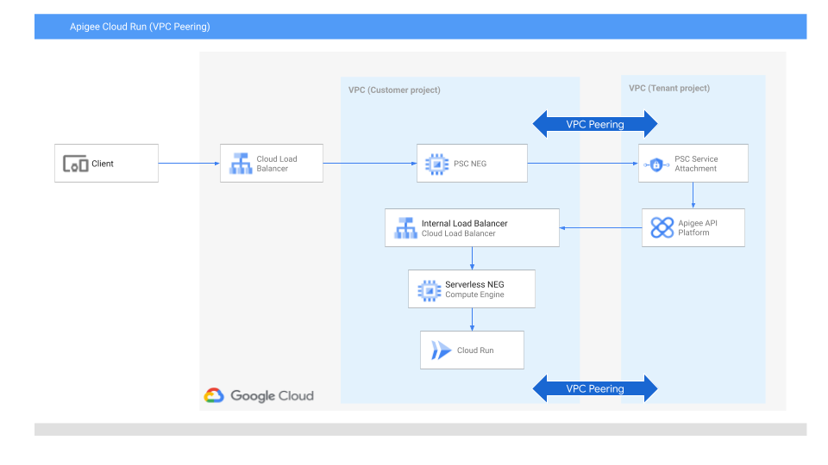Select the 'VPC (Tenant project)' heading
This screenshot has width=828, height=465.
click(669, 88)
